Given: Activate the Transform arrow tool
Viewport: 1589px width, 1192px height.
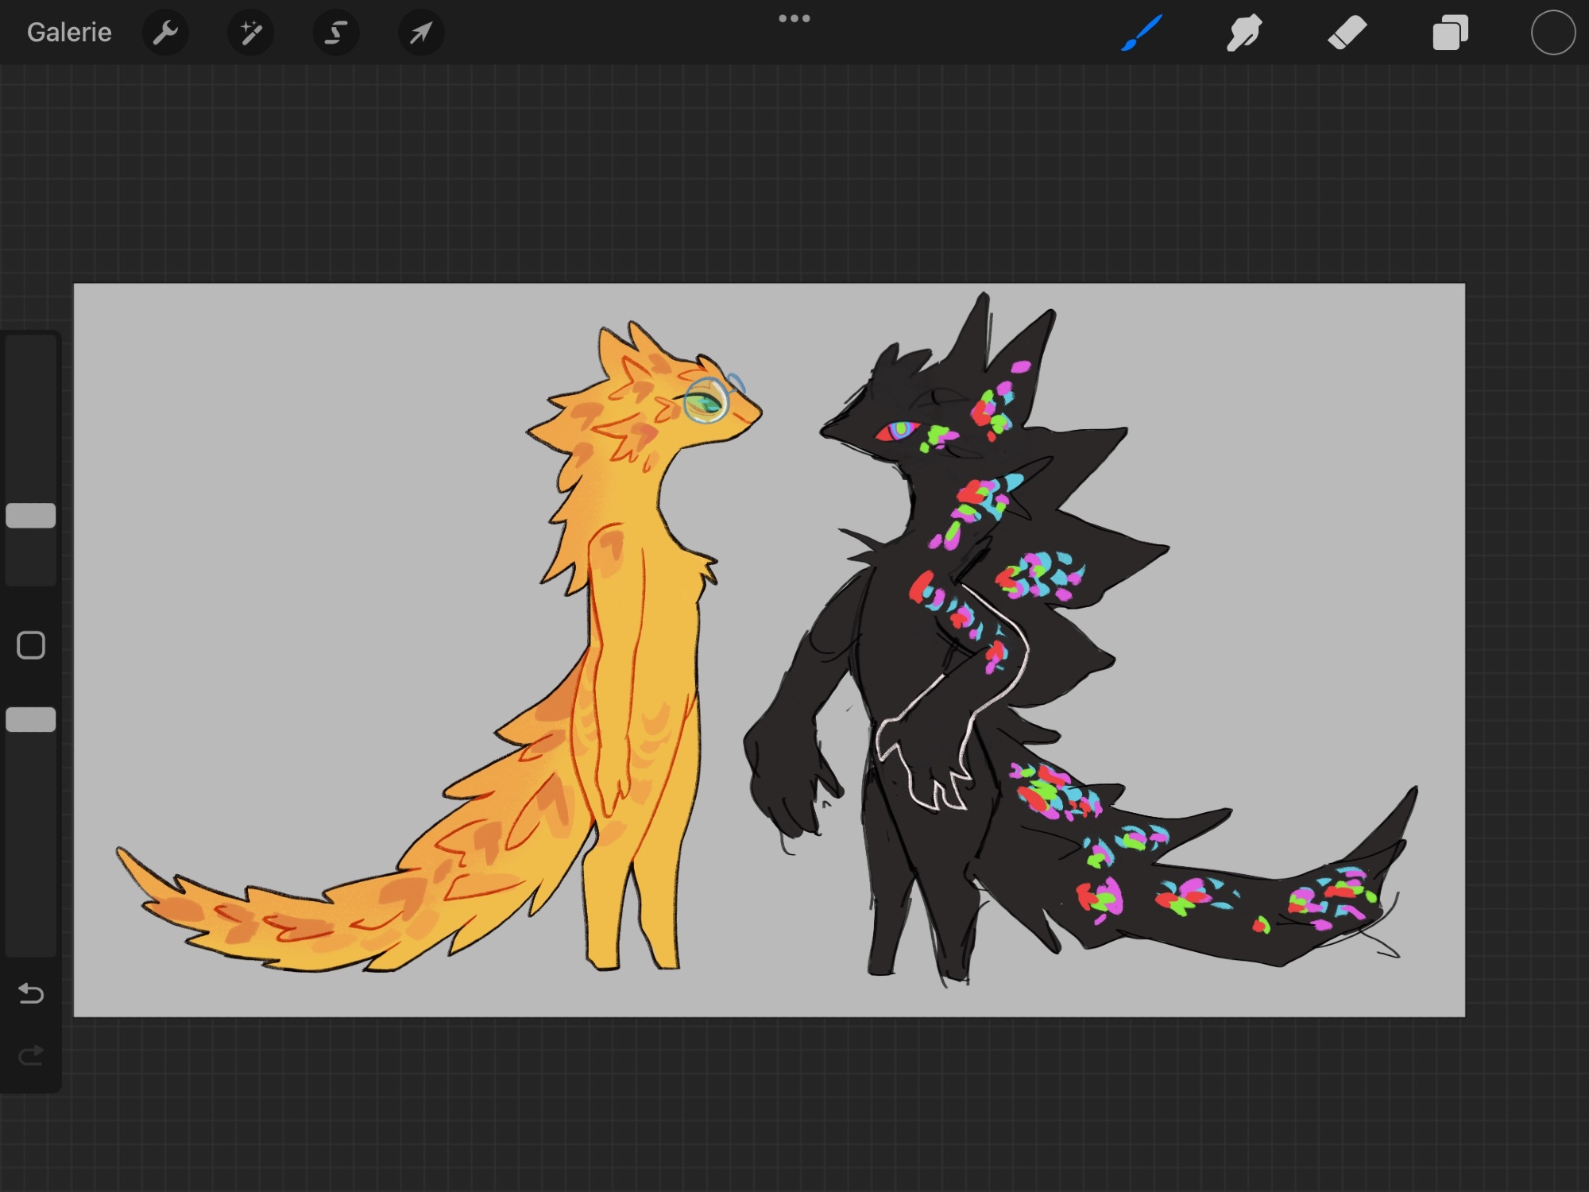Looking at the screenshot, I should (421, 33).
